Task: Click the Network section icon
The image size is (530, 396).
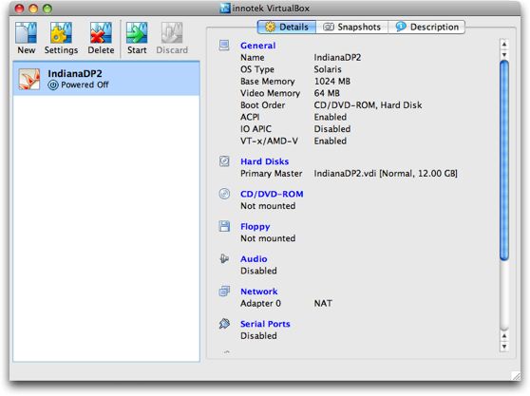Action: pyautogui.click(x=224, y=291)
